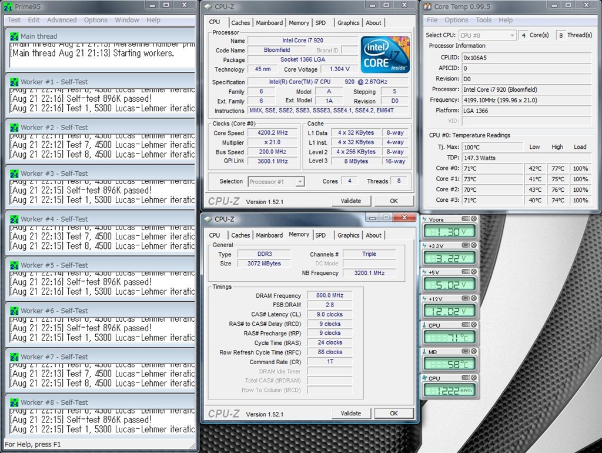Click the Intel Core i7 logo in CPU-Z
The image size is (602, 453).
tap(385, 55)
